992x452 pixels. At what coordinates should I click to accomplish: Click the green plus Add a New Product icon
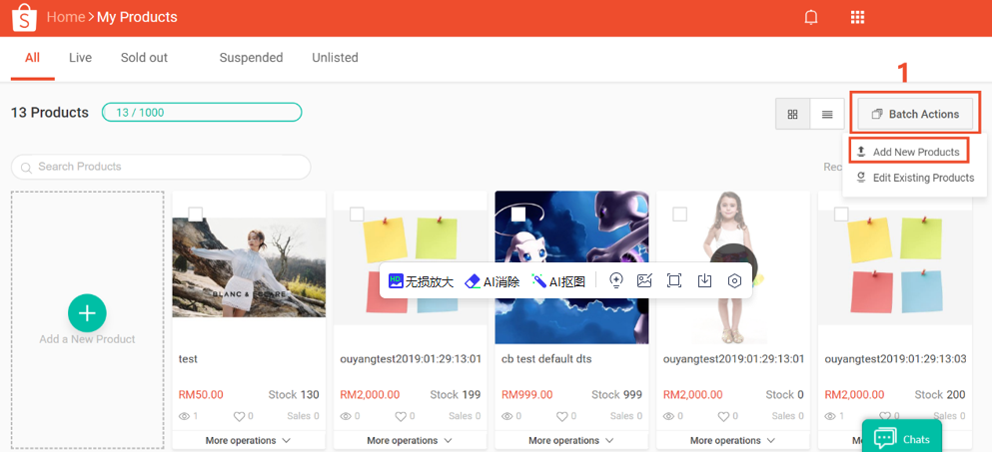coord(87,313)
